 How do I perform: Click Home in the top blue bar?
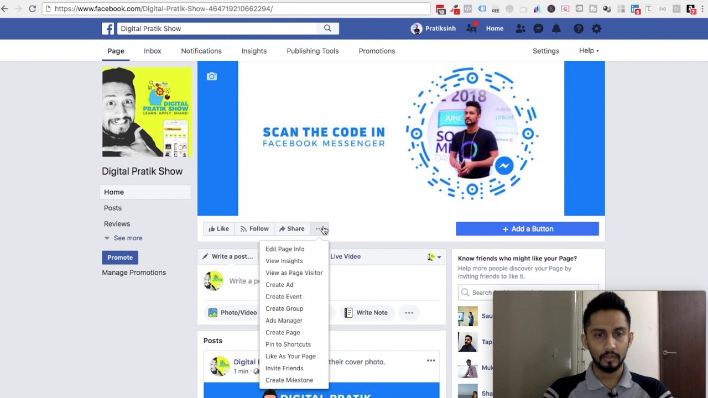[x=494, y=29]
